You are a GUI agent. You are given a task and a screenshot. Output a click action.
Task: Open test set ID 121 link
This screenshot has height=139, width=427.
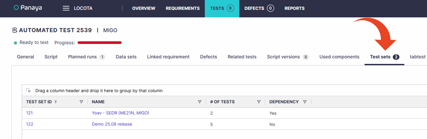(x=29, y=113)
